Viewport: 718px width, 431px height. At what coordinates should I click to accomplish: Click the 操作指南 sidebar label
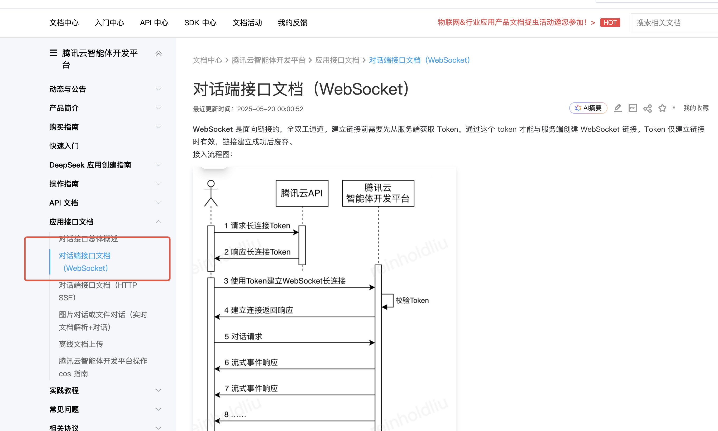[64, 184]
